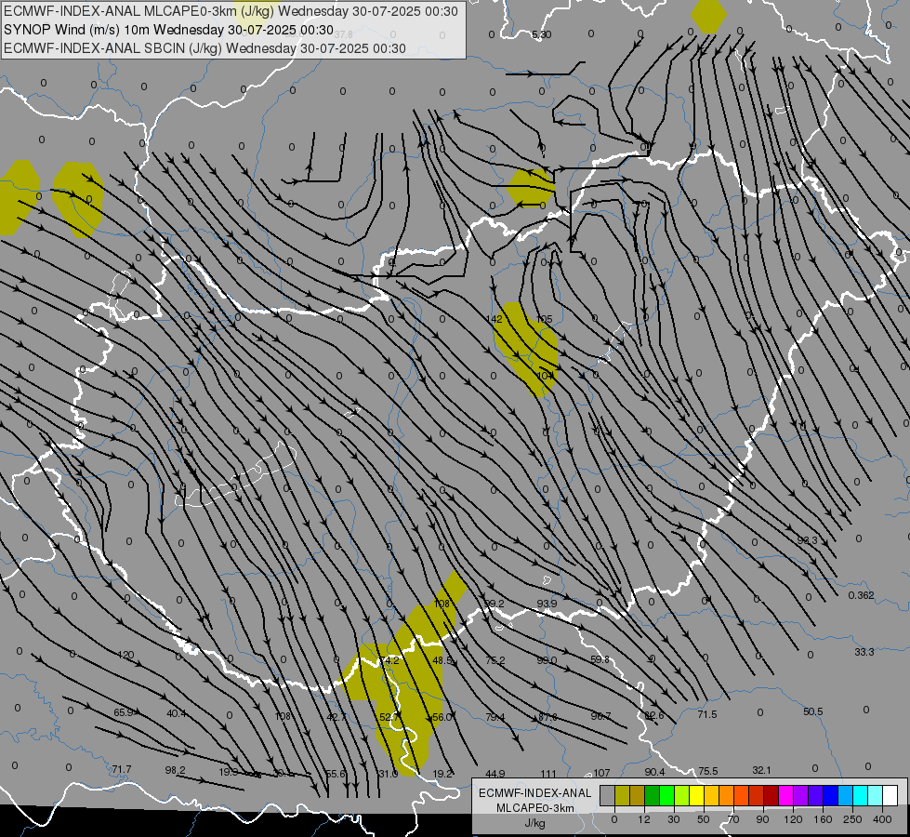Choose the bright green legend swatch
This screenshot has width=910, height=837.
[666, 795]
